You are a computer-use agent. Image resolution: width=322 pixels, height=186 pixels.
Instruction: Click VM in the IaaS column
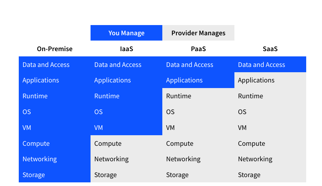[x=99, y=128]
